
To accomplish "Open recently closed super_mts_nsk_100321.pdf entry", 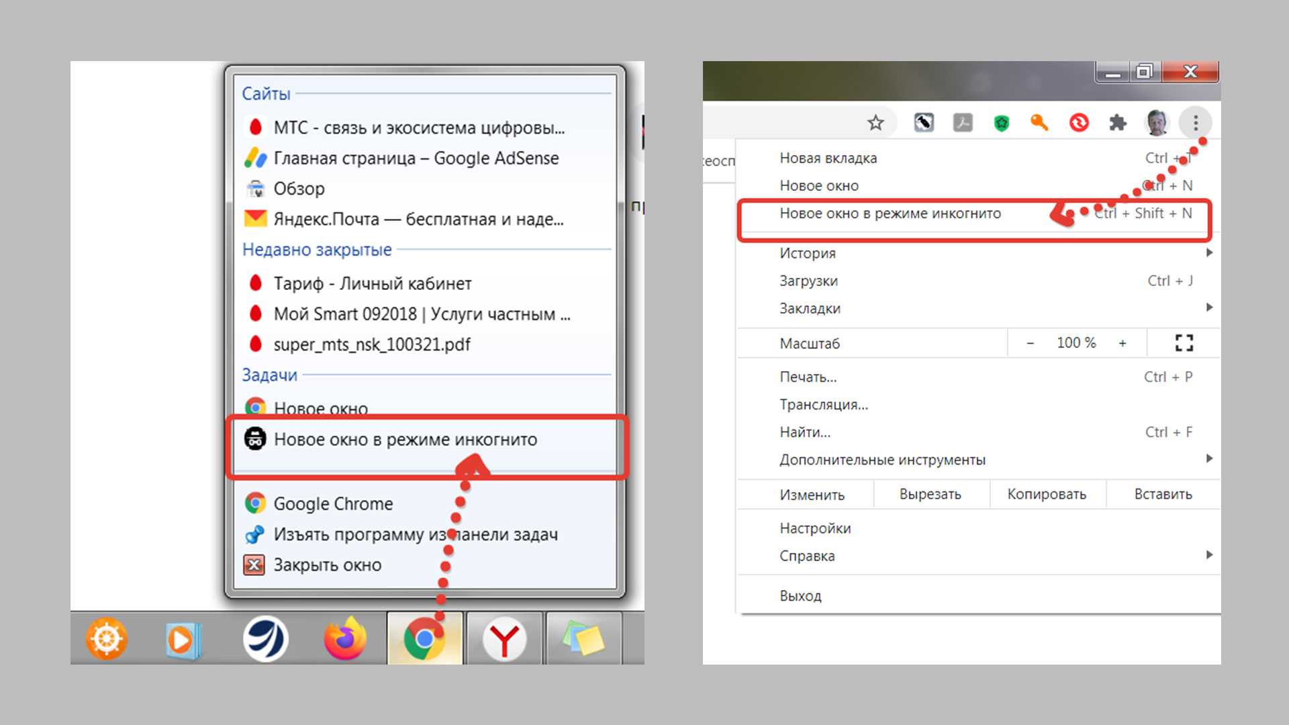I will (x=371, y=344).
